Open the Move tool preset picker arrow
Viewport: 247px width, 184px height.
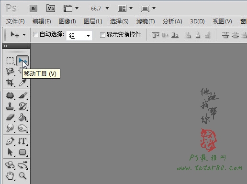24,35
